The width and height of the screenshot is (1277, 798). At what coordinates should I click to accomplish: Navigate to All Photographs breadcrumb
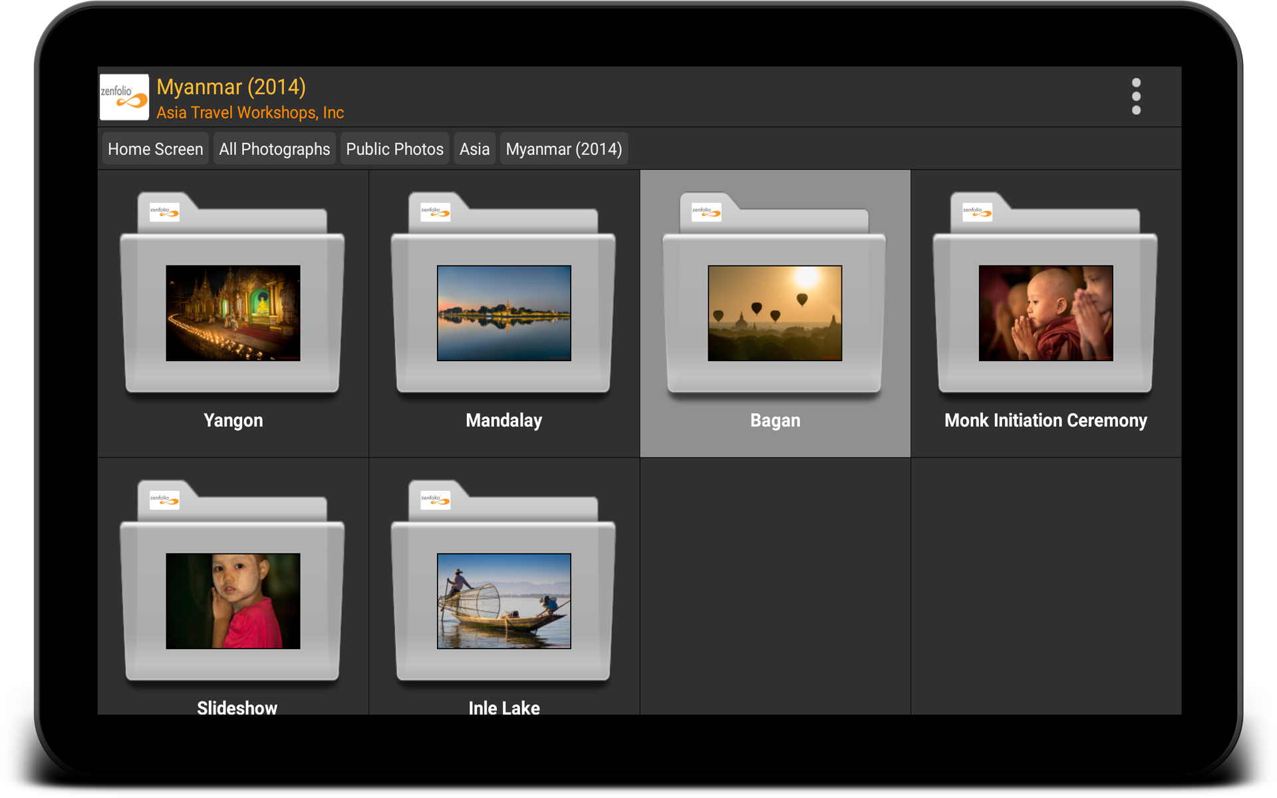pyautogui.click(x=274, y=149)
